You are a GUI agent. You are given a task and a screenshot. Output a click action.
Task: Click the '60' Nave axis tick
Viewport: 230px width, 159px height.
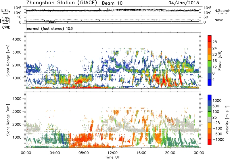[x=206, y=17]
